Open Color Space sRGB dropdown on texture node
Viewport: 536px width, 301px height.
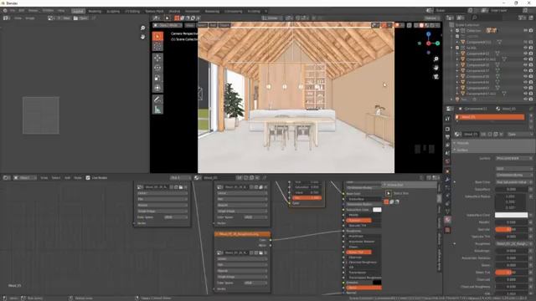[x=255, y=283]
